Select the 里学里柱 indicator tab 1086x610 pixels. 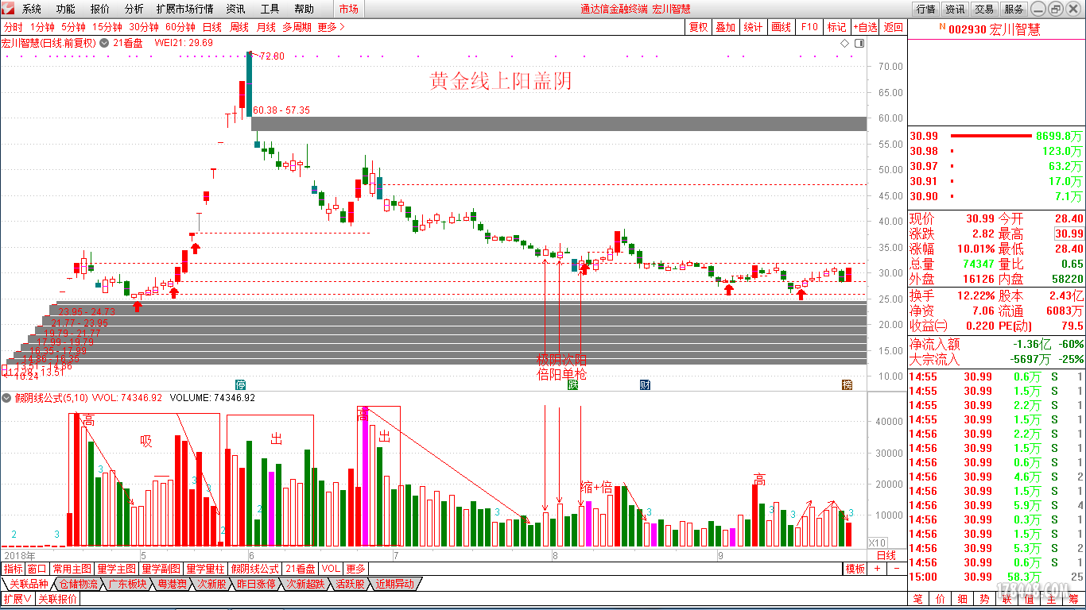207,569
